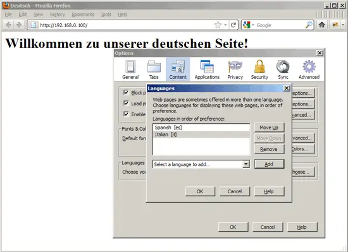Go to the home page icon
Viewport: 348px width, 252px height.
tap(322, 25)
